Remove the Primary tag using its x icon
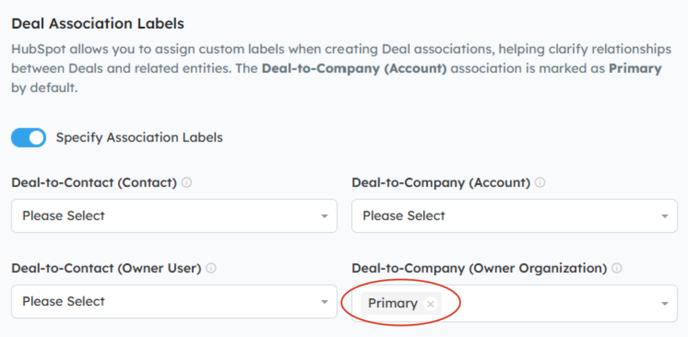Screen dimensions: 688x337 pyautogui.click(x=431, y=304)
